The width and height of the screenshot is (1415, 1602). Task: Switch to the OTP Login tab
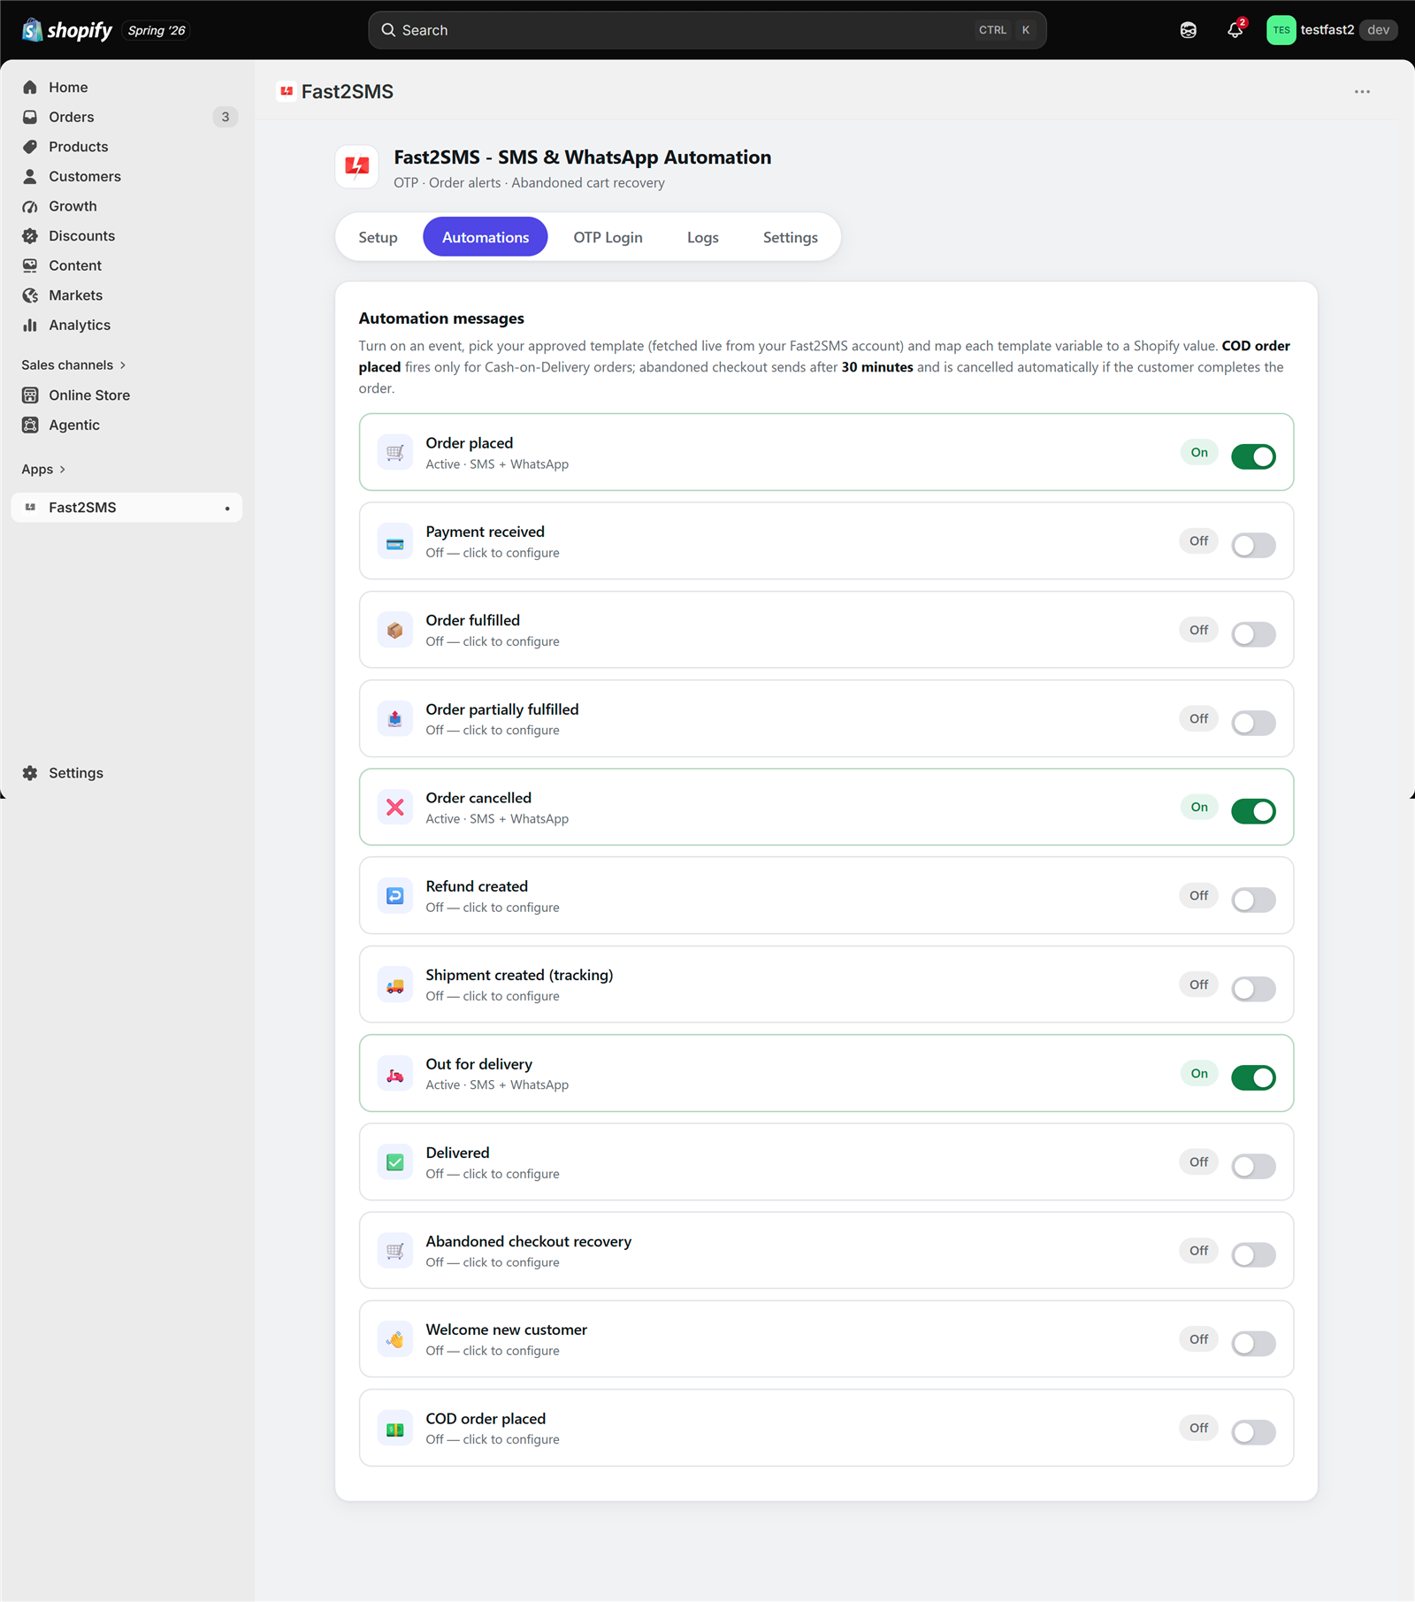(608, 237)
